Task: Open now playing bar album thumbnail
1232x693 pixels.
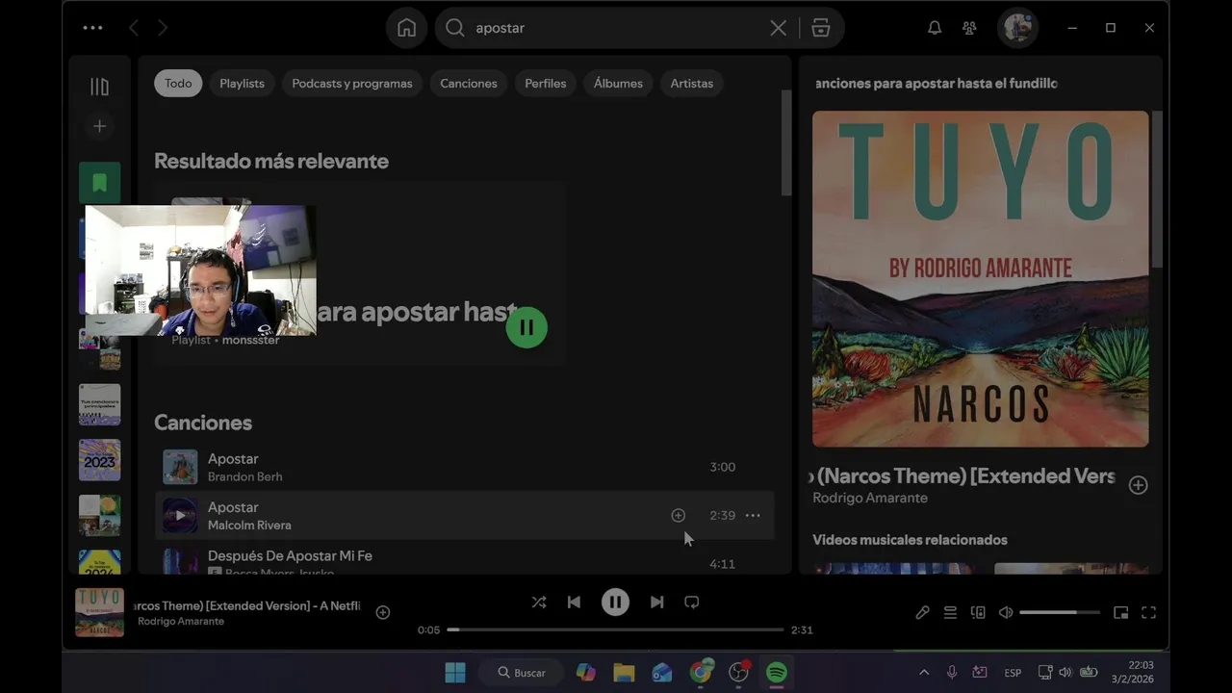Action: (99, 612)
